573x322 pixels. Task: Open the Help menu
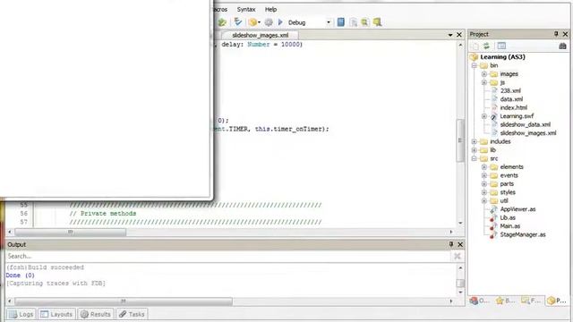270,9
